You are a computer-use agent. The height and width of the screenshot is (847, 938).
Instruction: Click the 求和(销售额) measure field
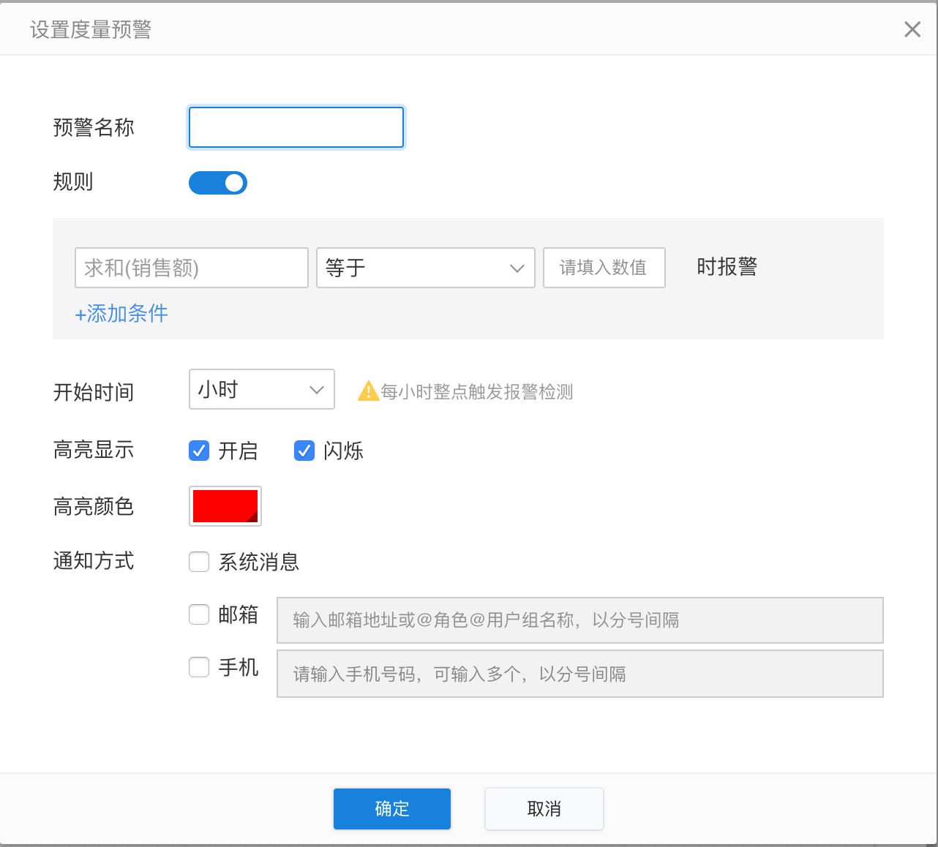point(191,268)
